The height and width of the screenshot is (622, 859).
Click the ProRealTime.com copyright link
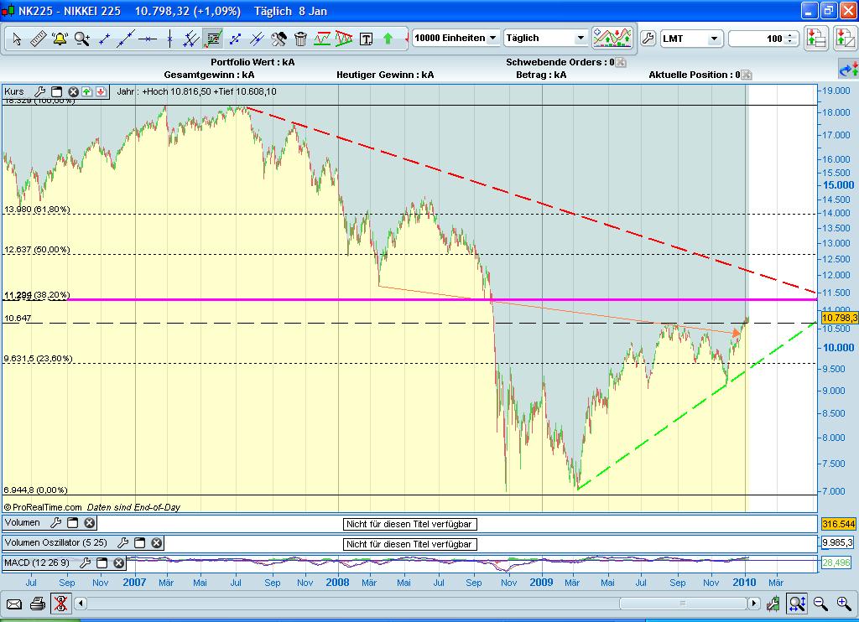tap(43, 507)
